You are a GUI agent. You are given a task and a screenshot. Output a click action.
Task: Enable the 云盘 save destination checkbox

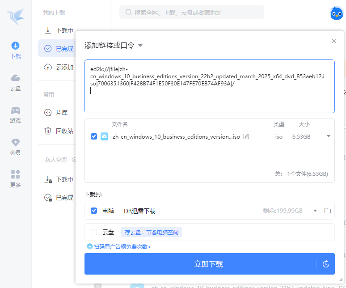94,232
